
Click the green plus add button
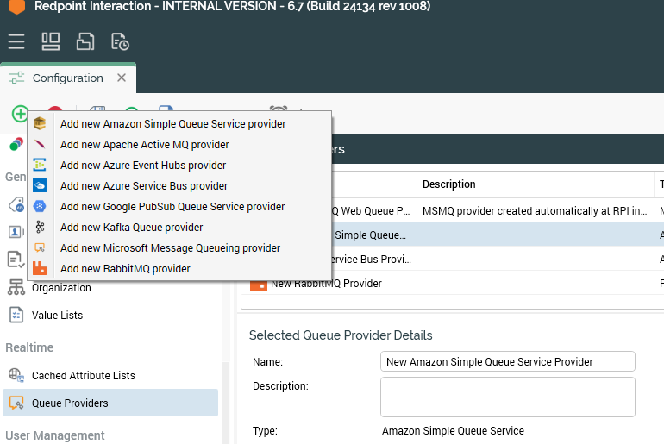click(x=20, y=114)
